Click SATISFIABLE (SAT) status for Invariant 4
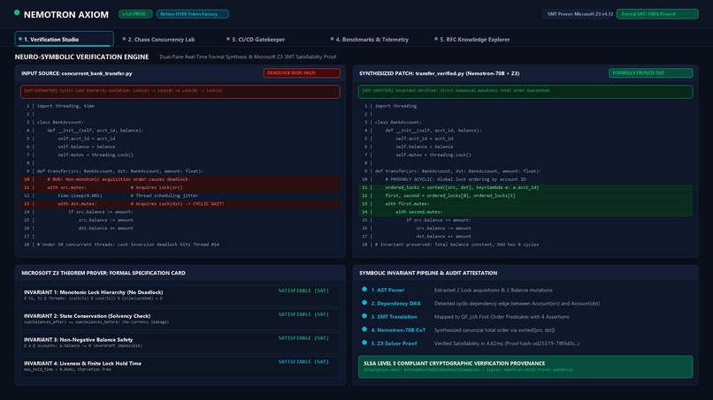713x400 pixels. pyautogui.click(x=303, y=361)
